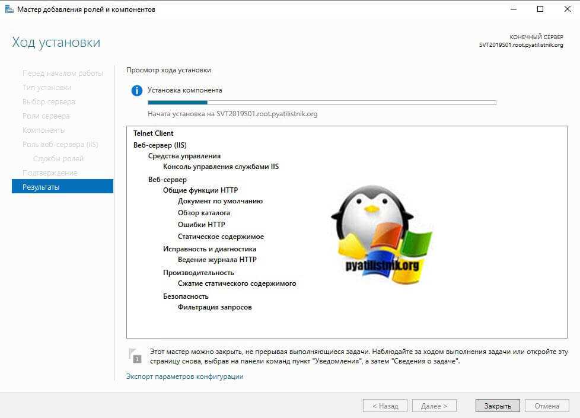580x418 pixels.
Task: Click the '< Назад' button
Action: [385, 406]
